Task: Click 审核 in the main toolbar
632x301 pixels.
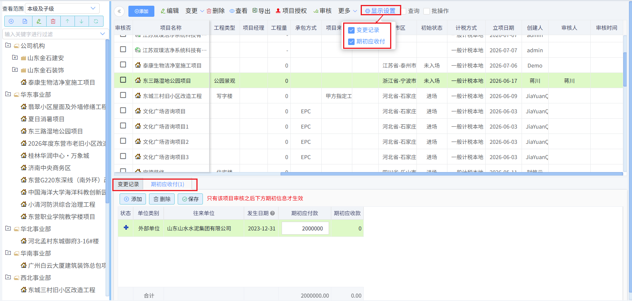Action: [322, 11]
